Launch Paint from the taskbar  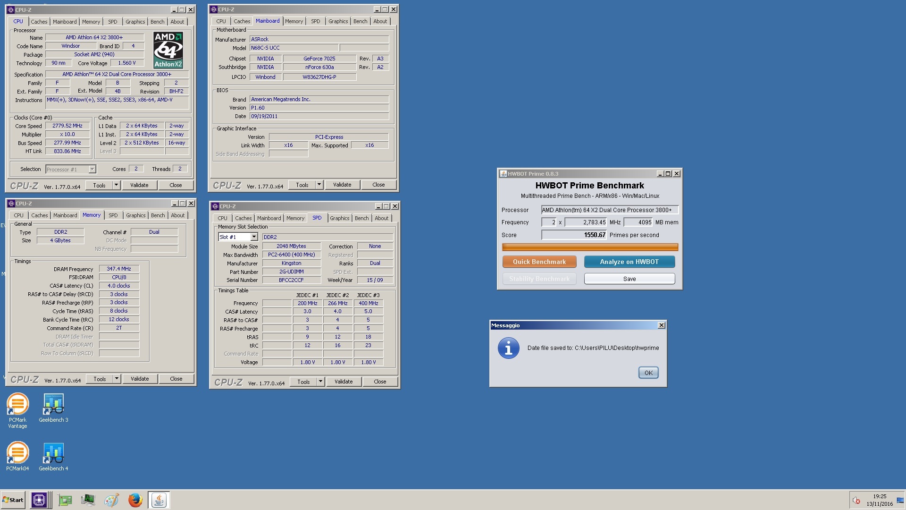(111, 500)
